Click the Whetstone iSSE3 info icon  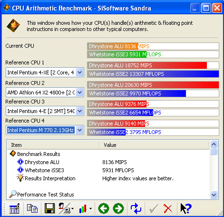tap(20, 170)
